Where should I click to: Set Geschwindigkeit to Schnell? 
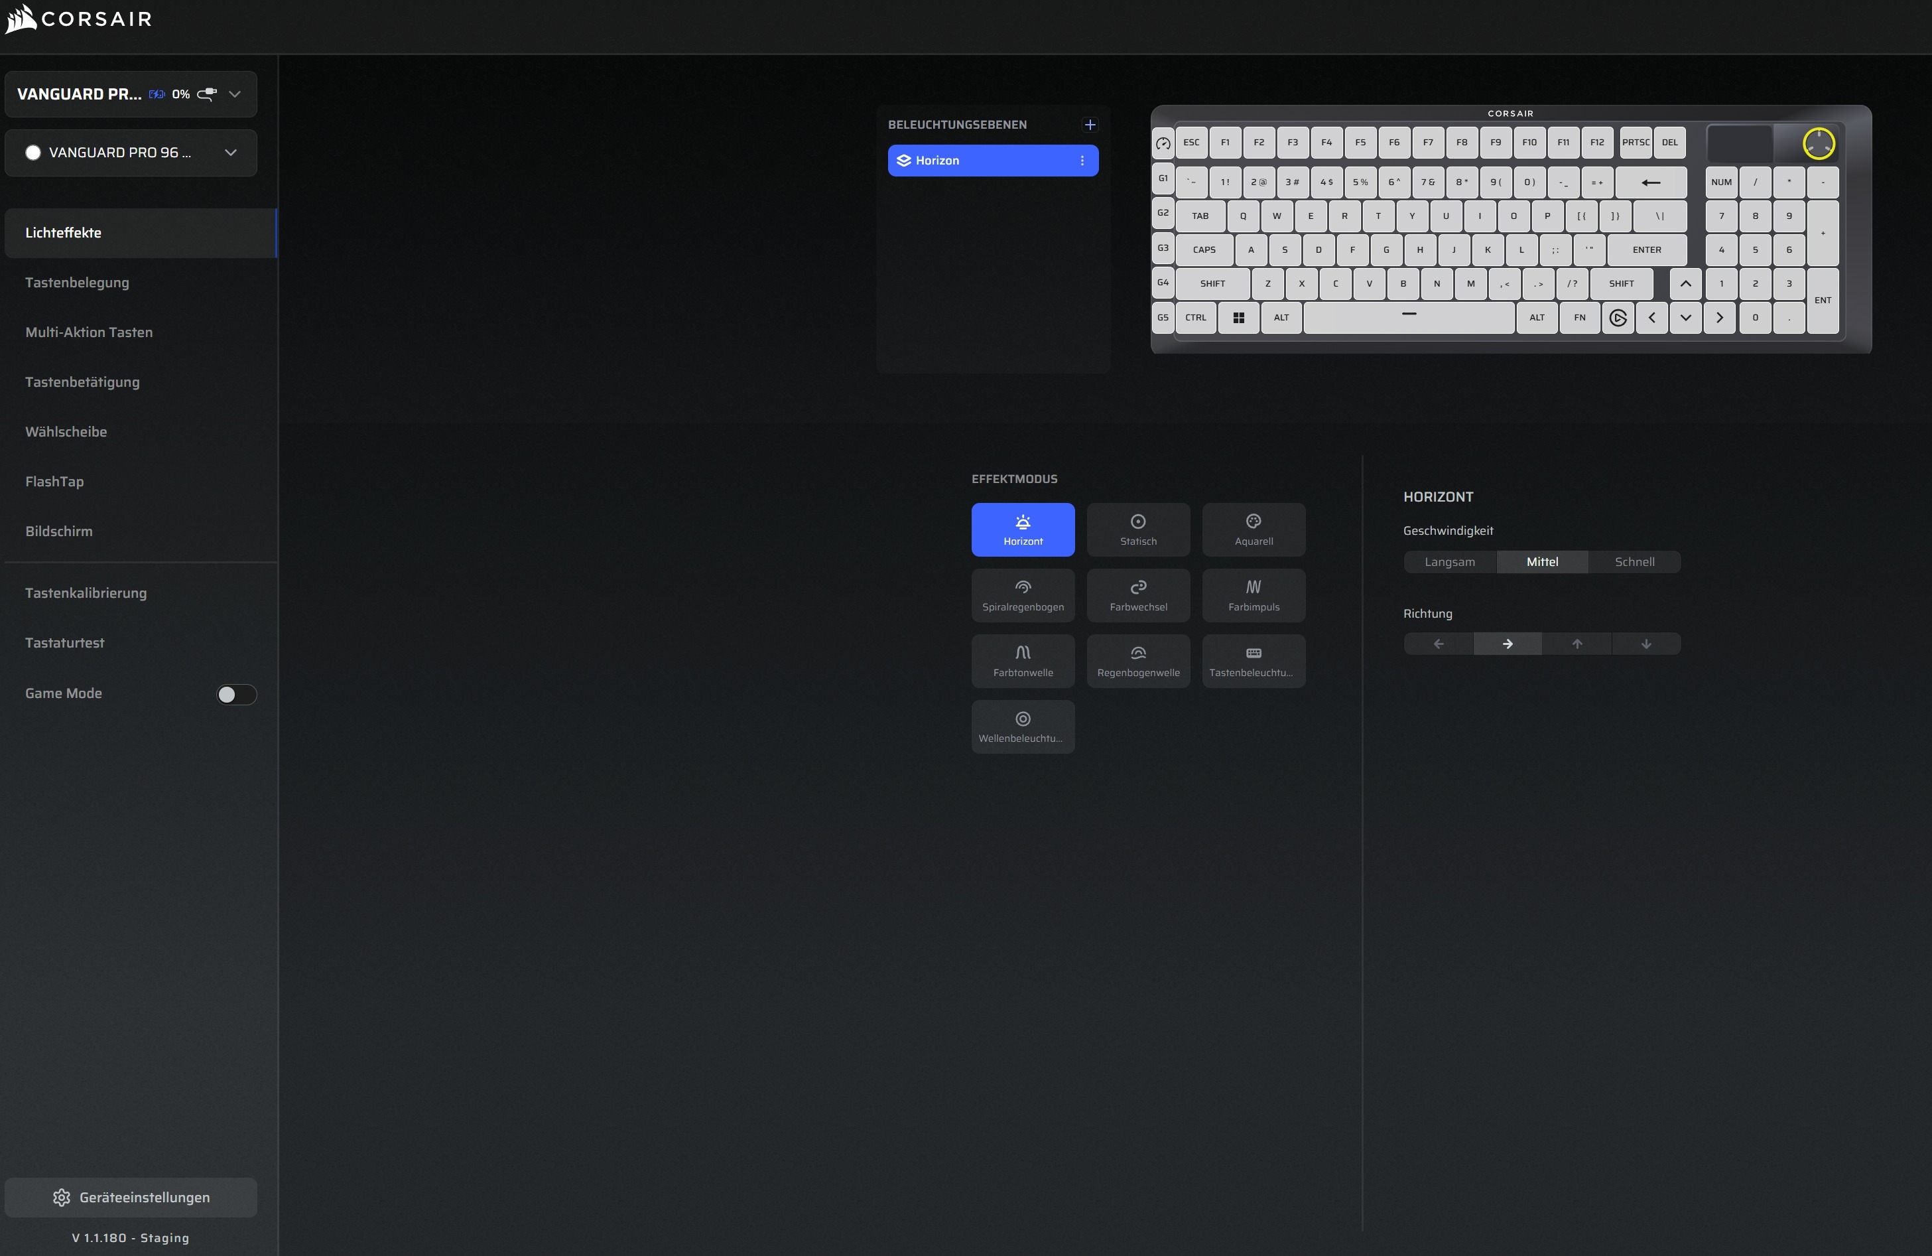tap(1635, 561)
